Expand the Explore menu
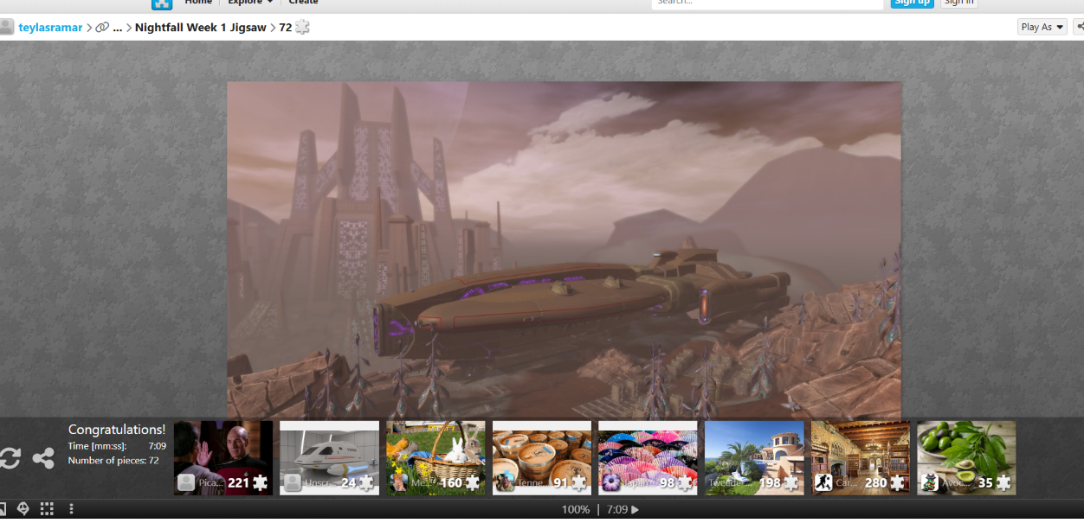The height and width of the screenshot is (523, 1084). [250, 3]
